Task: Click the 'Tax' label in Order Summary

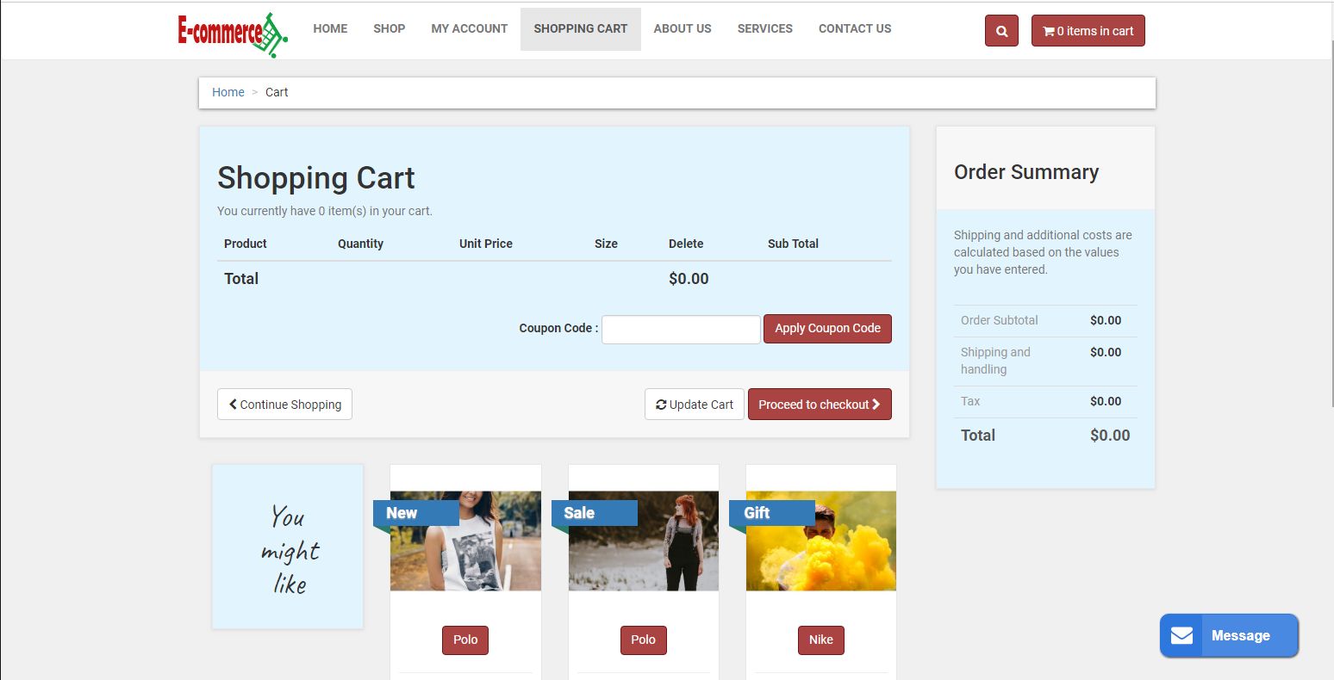Action: point(970,401)
